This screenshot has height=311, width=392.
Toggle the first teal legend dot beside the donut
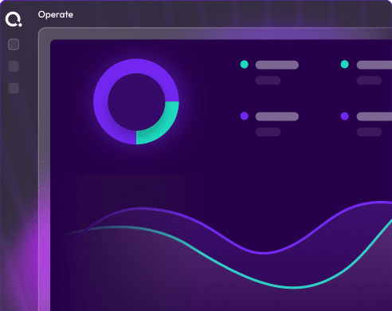point(245,65)
